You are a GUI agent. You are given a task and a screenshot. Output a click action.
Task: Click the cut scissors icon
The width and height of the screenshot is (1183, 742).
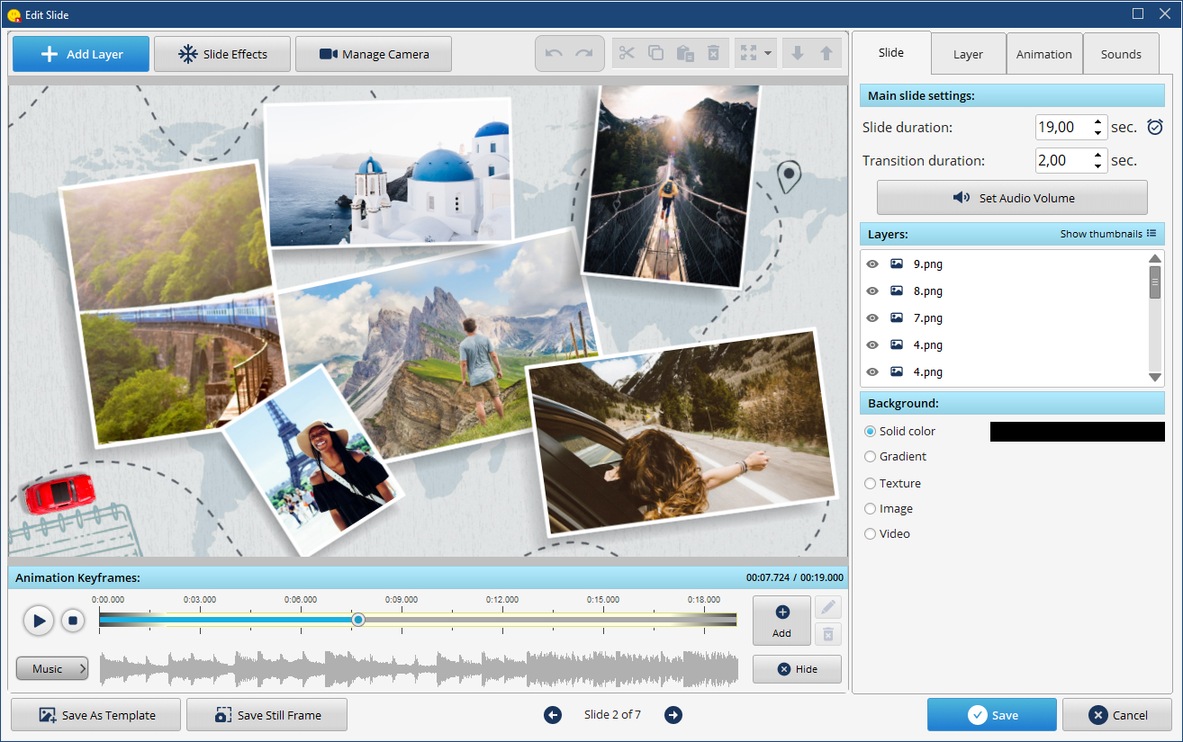[627, 54]
